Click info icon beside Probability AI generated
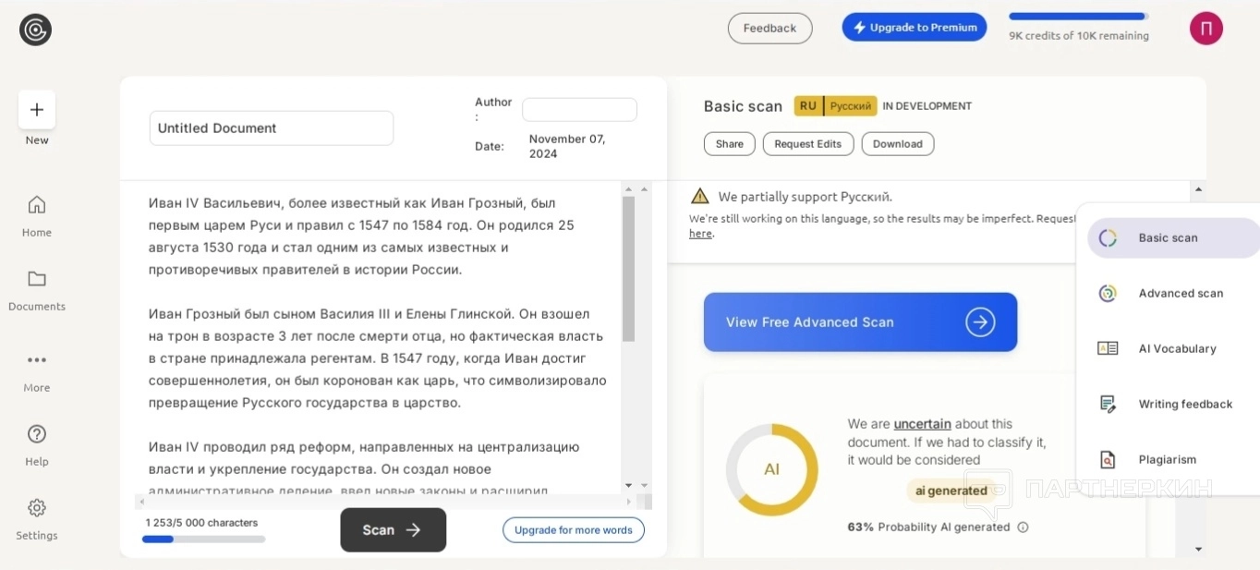The width and height of the screenshot is (1260, 570). point(1023,528)
